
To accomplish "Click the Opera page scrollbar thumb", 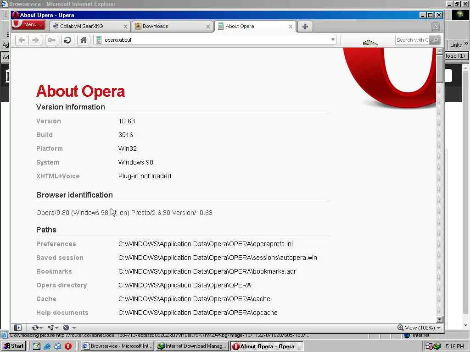I will point(439,69).
